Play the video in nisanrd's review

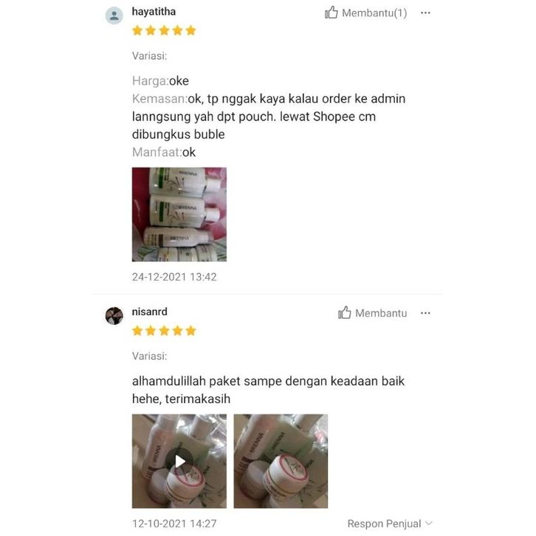[x=180, y=461]
